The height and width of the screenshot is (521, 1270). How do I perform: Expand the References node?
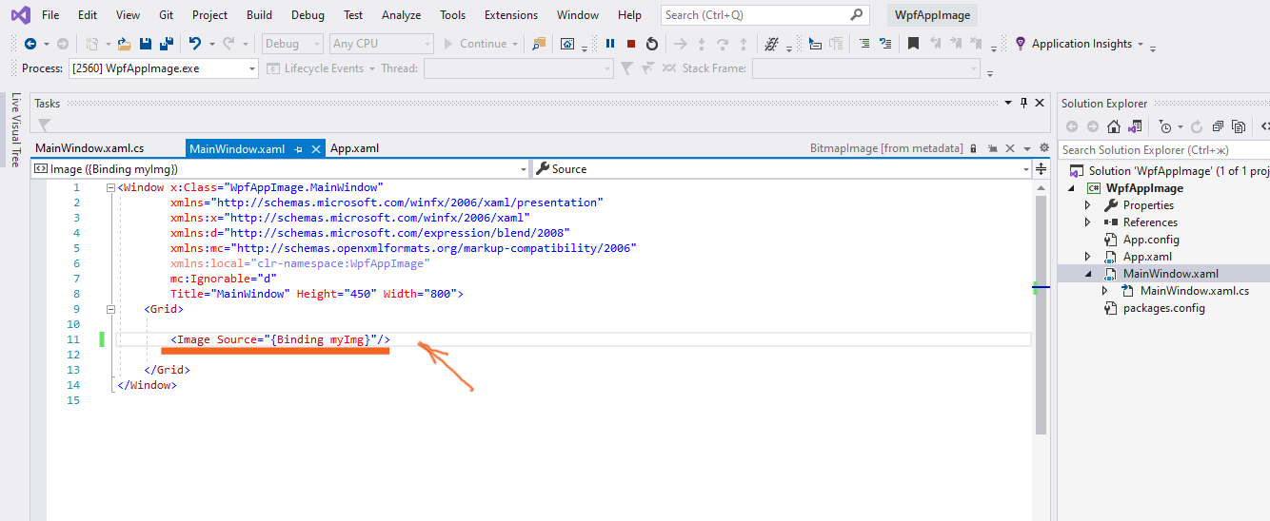(x=1088, y=222)
